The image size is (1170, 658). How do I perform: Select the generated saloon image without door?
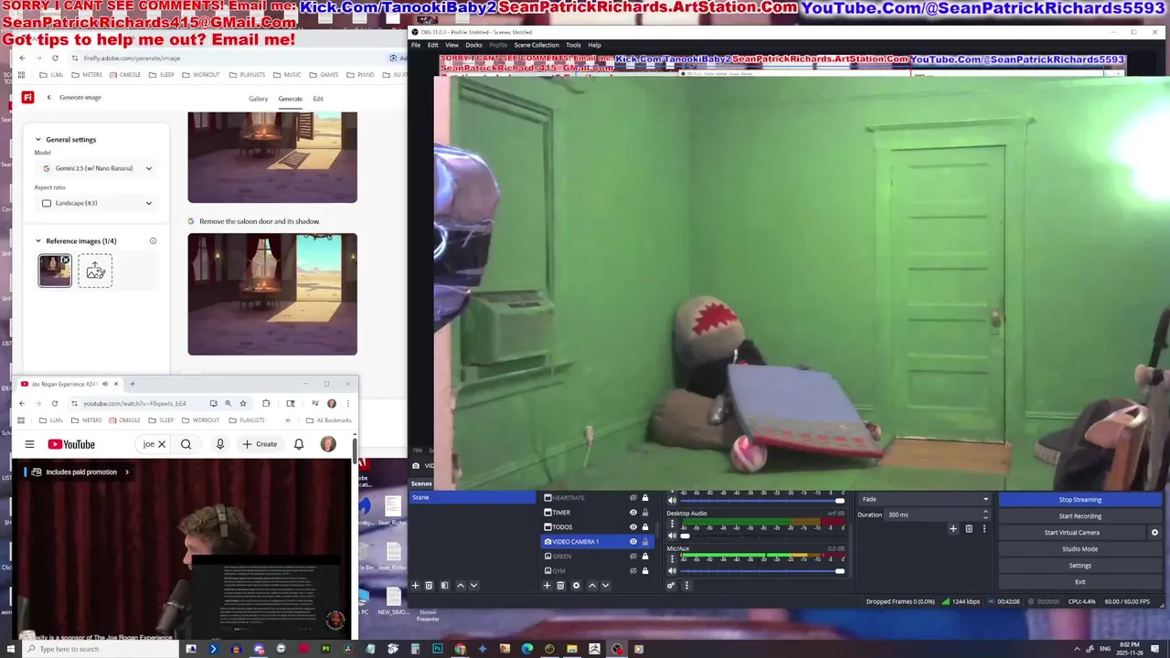pyautogui.click(x=272, y=294)
